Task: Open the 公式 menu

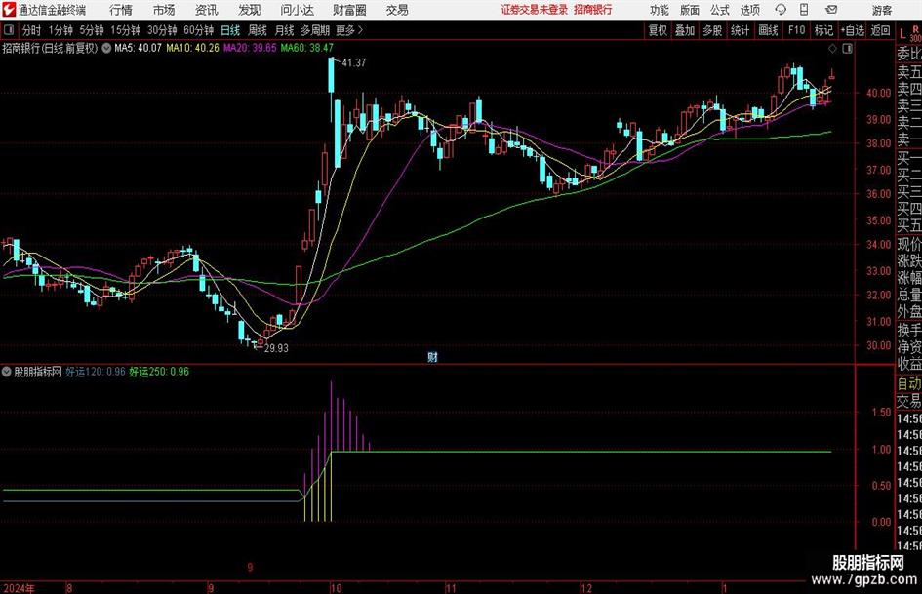Action: pos(719,10)
